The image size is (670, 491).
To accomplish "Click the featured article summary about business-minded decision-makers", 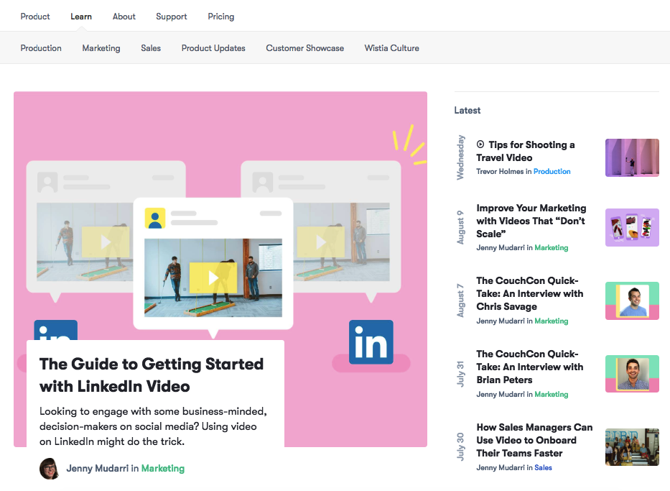I will 153,426.
